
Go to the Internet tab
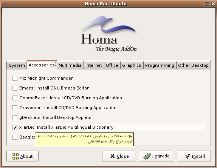94,65
